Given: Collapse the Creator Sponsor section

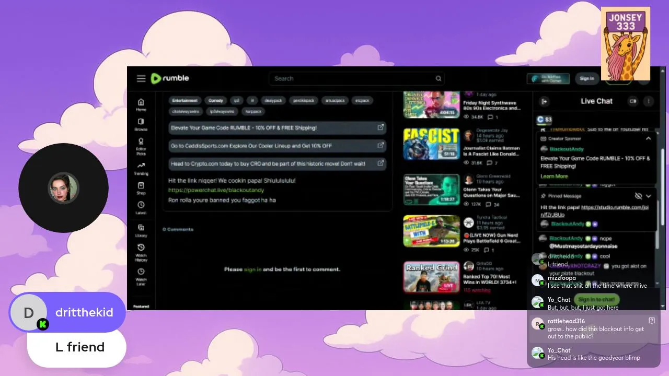Looking at the screenshot, I should [x=648, y=138].
